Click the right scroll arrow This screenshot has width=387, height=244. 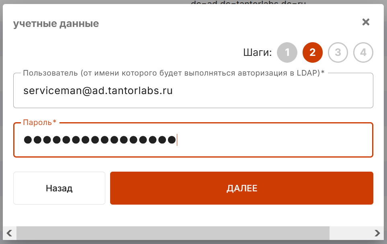click(377, 233)
